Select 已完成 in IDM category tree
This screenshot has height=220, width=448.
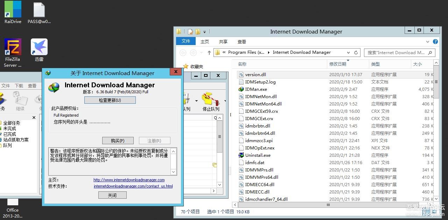[x=9, y=134]
